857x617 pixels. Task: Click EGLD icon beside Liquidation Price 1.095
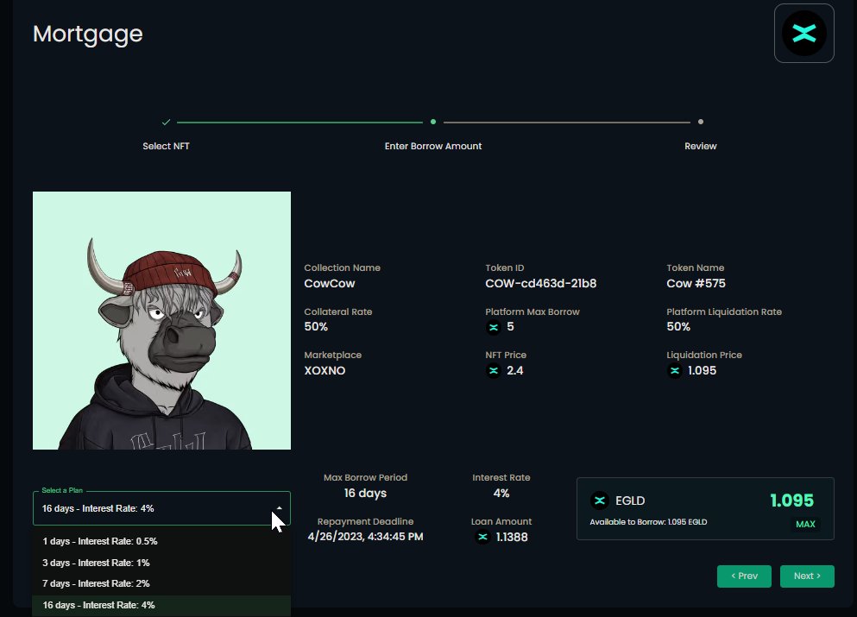tap(674, 370)
